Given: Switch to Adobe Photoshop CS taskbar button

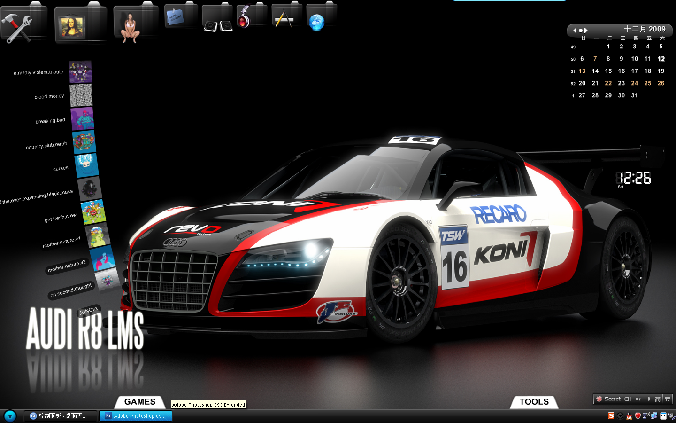Looking at the screenshot, I should coord(136,416).
